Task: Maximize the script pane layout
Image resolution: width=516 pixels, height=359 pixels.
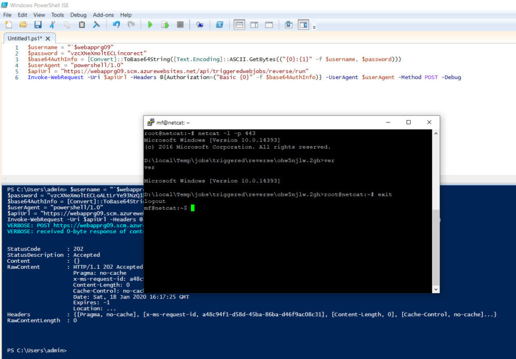Action: 269,25
